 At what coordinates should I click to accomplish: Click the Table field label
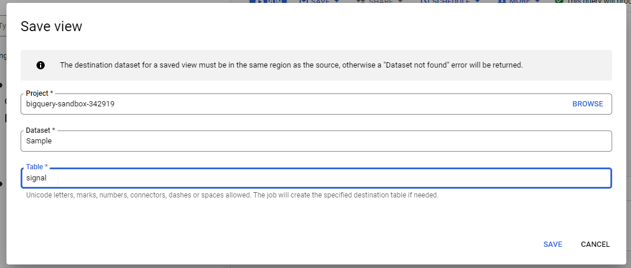37,167
